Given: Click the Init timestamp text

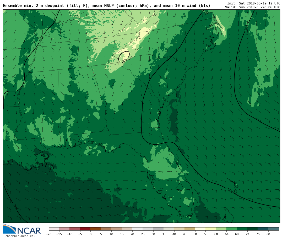Looking at the screenshot, I should point(253,3).
